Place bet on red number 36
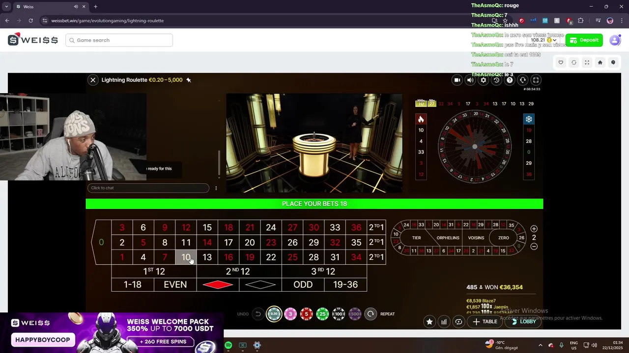This screenshot has width=629, height=353. [x=356, y=227]
